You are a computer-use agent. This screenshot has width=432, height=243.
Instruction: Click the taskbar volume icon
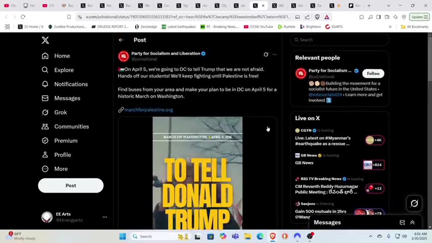point(404,236)
